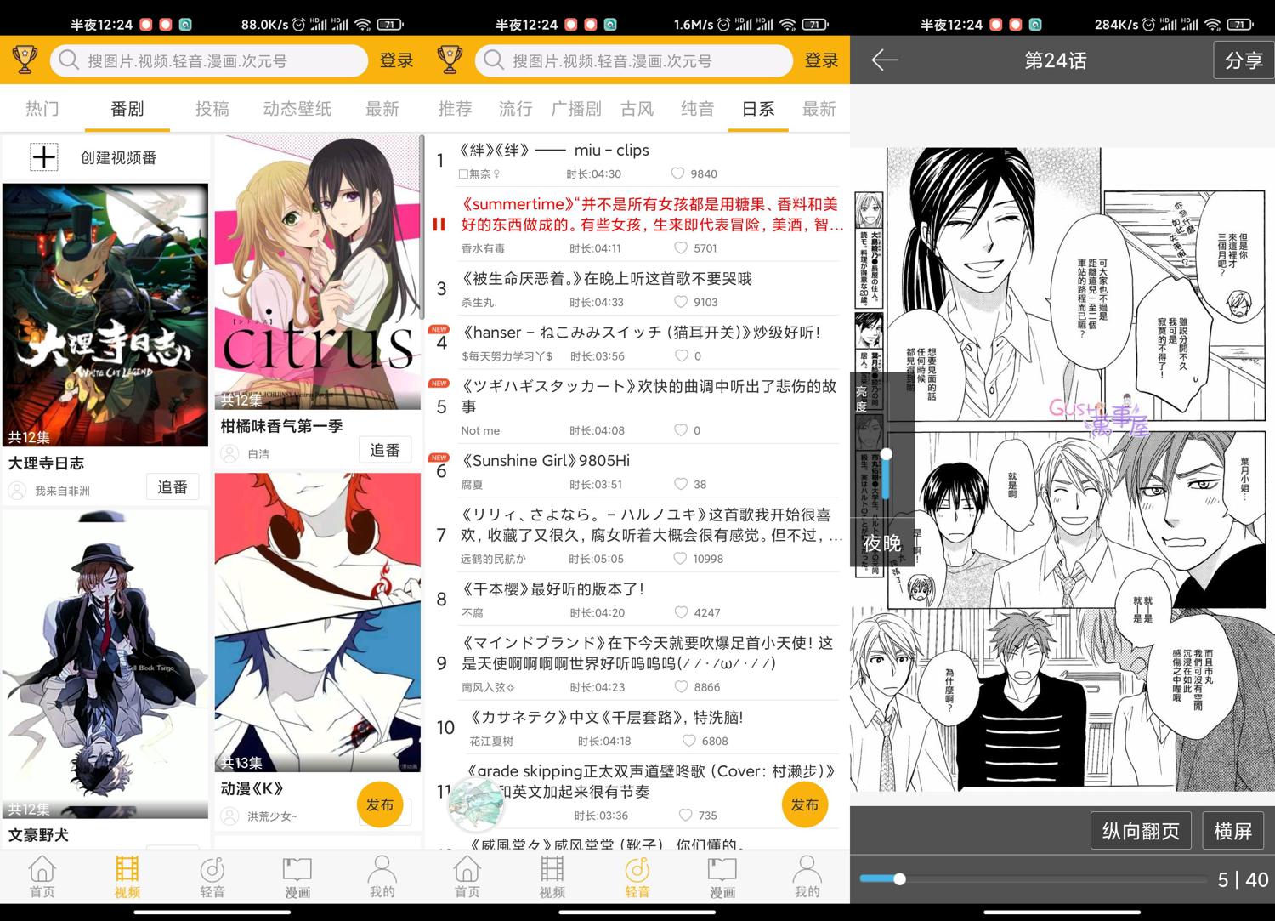Click the page progress slider handle
The width and height of the screenshot is (1275, 921).
899,879
